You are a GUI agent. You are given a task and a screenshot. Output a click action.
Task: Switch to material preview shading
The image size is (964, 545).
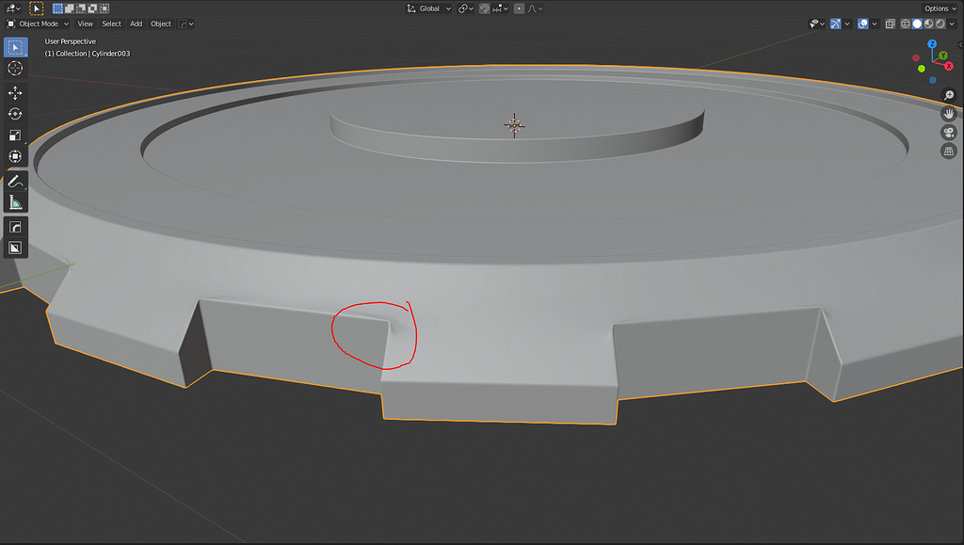928,24
